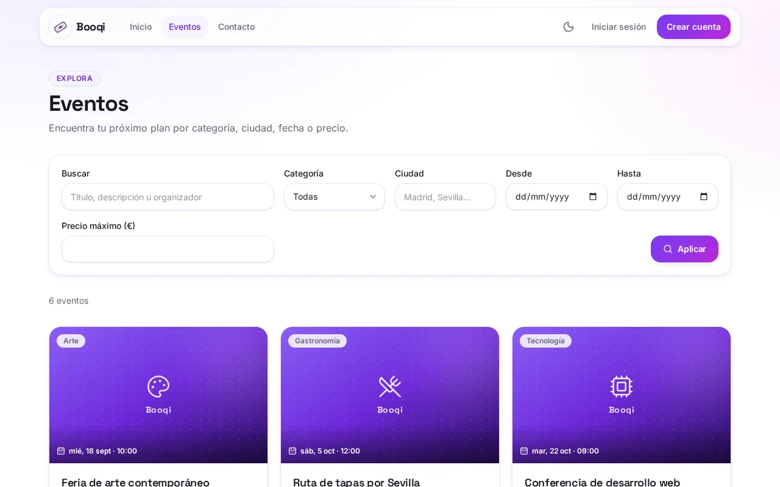
Task: Click the Booqi ticket logo icon
Action: point(60,27)
